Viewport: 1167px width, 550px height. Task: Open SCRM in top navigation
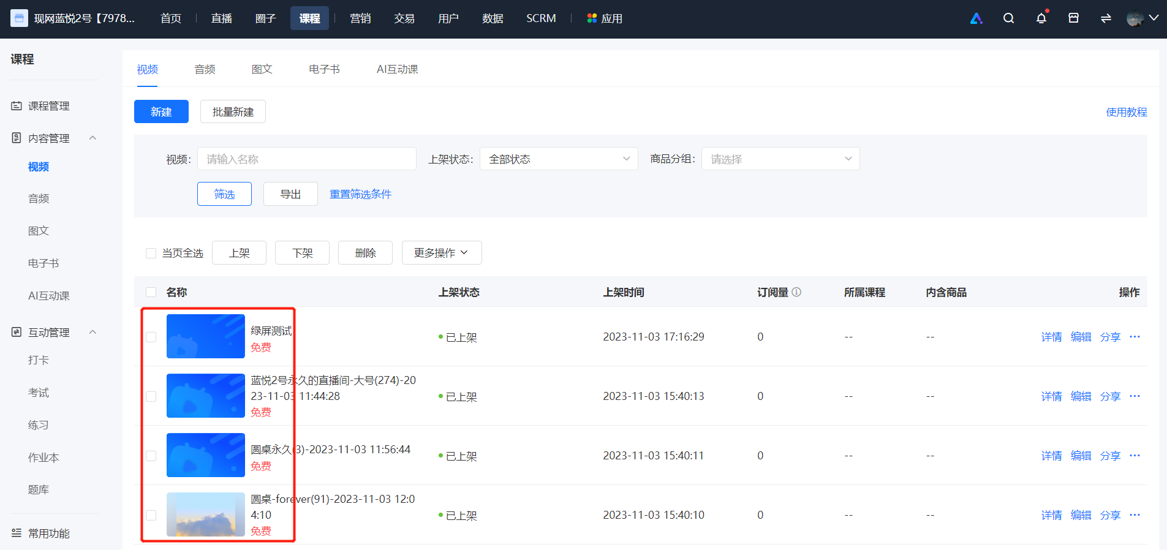coord(541,18)
